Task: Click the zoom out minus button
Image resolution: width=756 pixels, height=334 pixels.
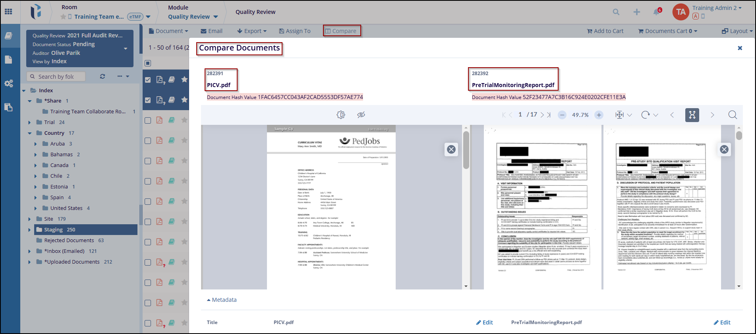Action: point(562,115)
